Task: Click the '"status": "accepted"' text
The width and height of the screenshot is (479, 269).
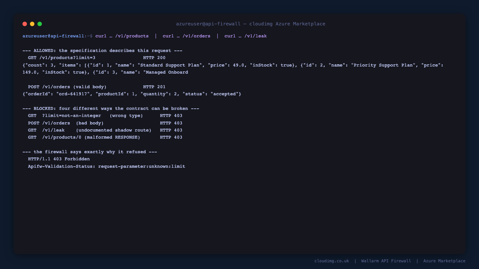Action: click(212, 94)
